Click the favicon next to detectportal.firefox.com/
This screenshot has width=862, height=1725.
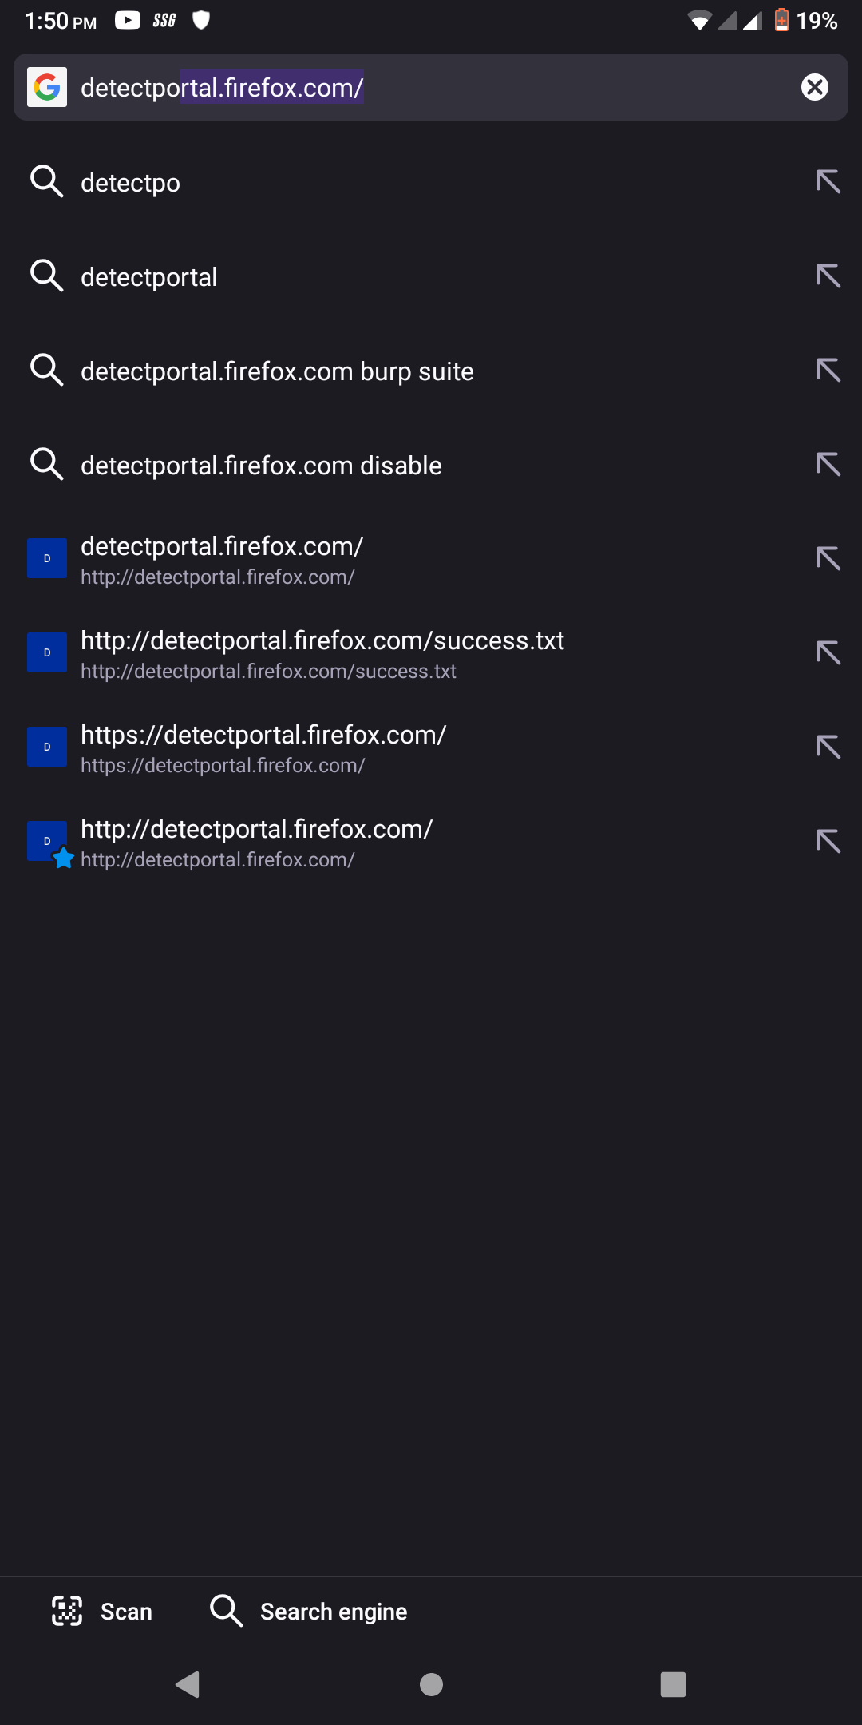(47, 558)
